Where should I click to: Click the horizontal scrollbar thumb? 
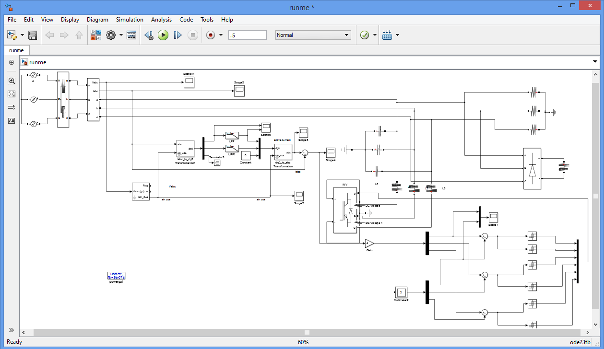[307, 332]
